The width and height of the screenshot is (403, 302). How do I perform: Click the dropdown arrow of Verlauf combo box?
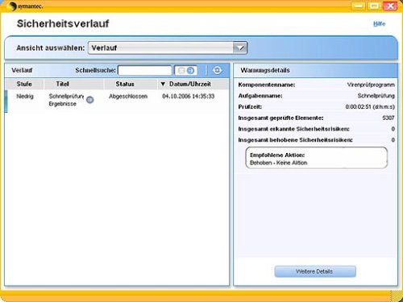pos(240,48)
